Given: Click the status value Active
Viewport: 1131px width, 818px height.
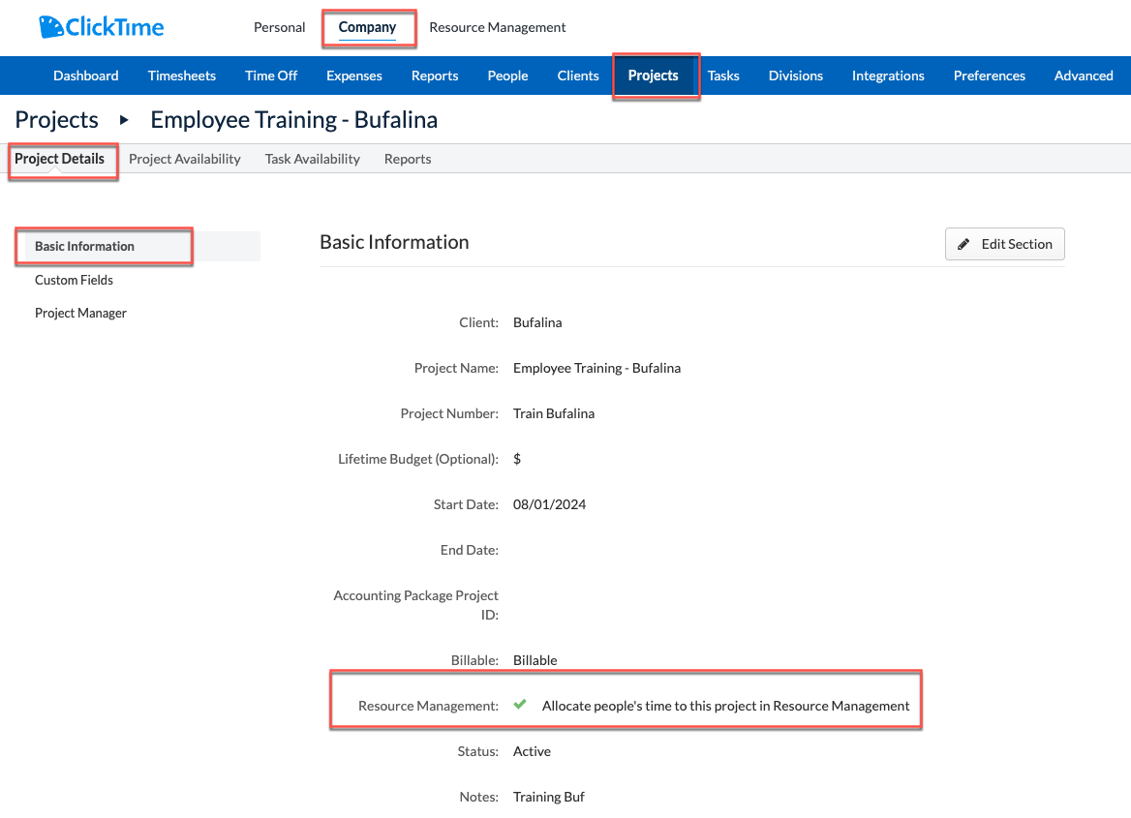Looking at the screenshot, I should point(532,751).
